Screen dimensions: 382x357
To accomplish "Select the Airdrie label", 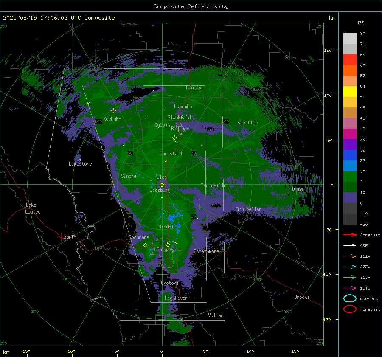I will click(167, 227).
